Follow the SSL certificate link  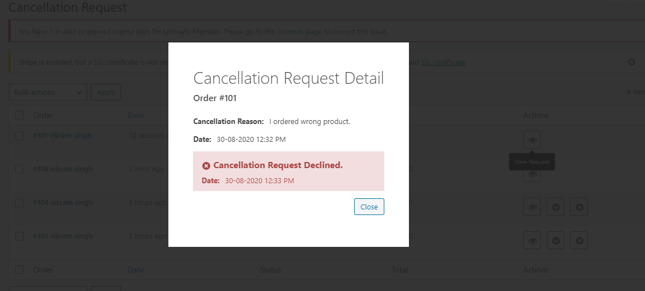(x=443, y=63)
